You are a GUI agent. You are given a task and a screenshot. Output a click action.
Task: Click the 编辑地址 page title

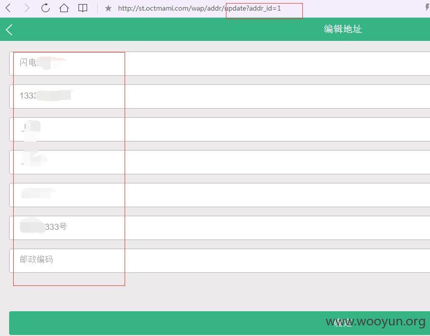[x=343, y=29]
